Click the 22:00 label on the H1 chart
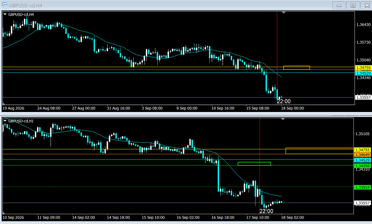 [266, 211]
